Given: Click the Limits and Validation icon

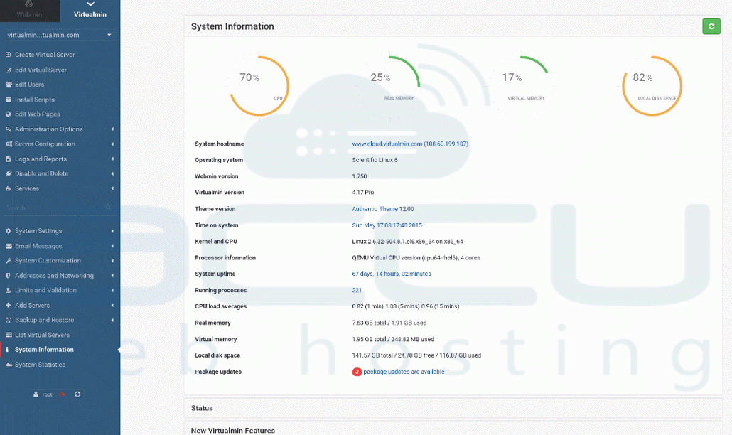Looking at the screenshot, I should [x=8, y=290].
